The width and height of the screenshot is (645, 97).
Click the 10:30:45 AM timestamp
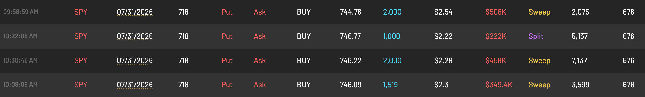20,60
